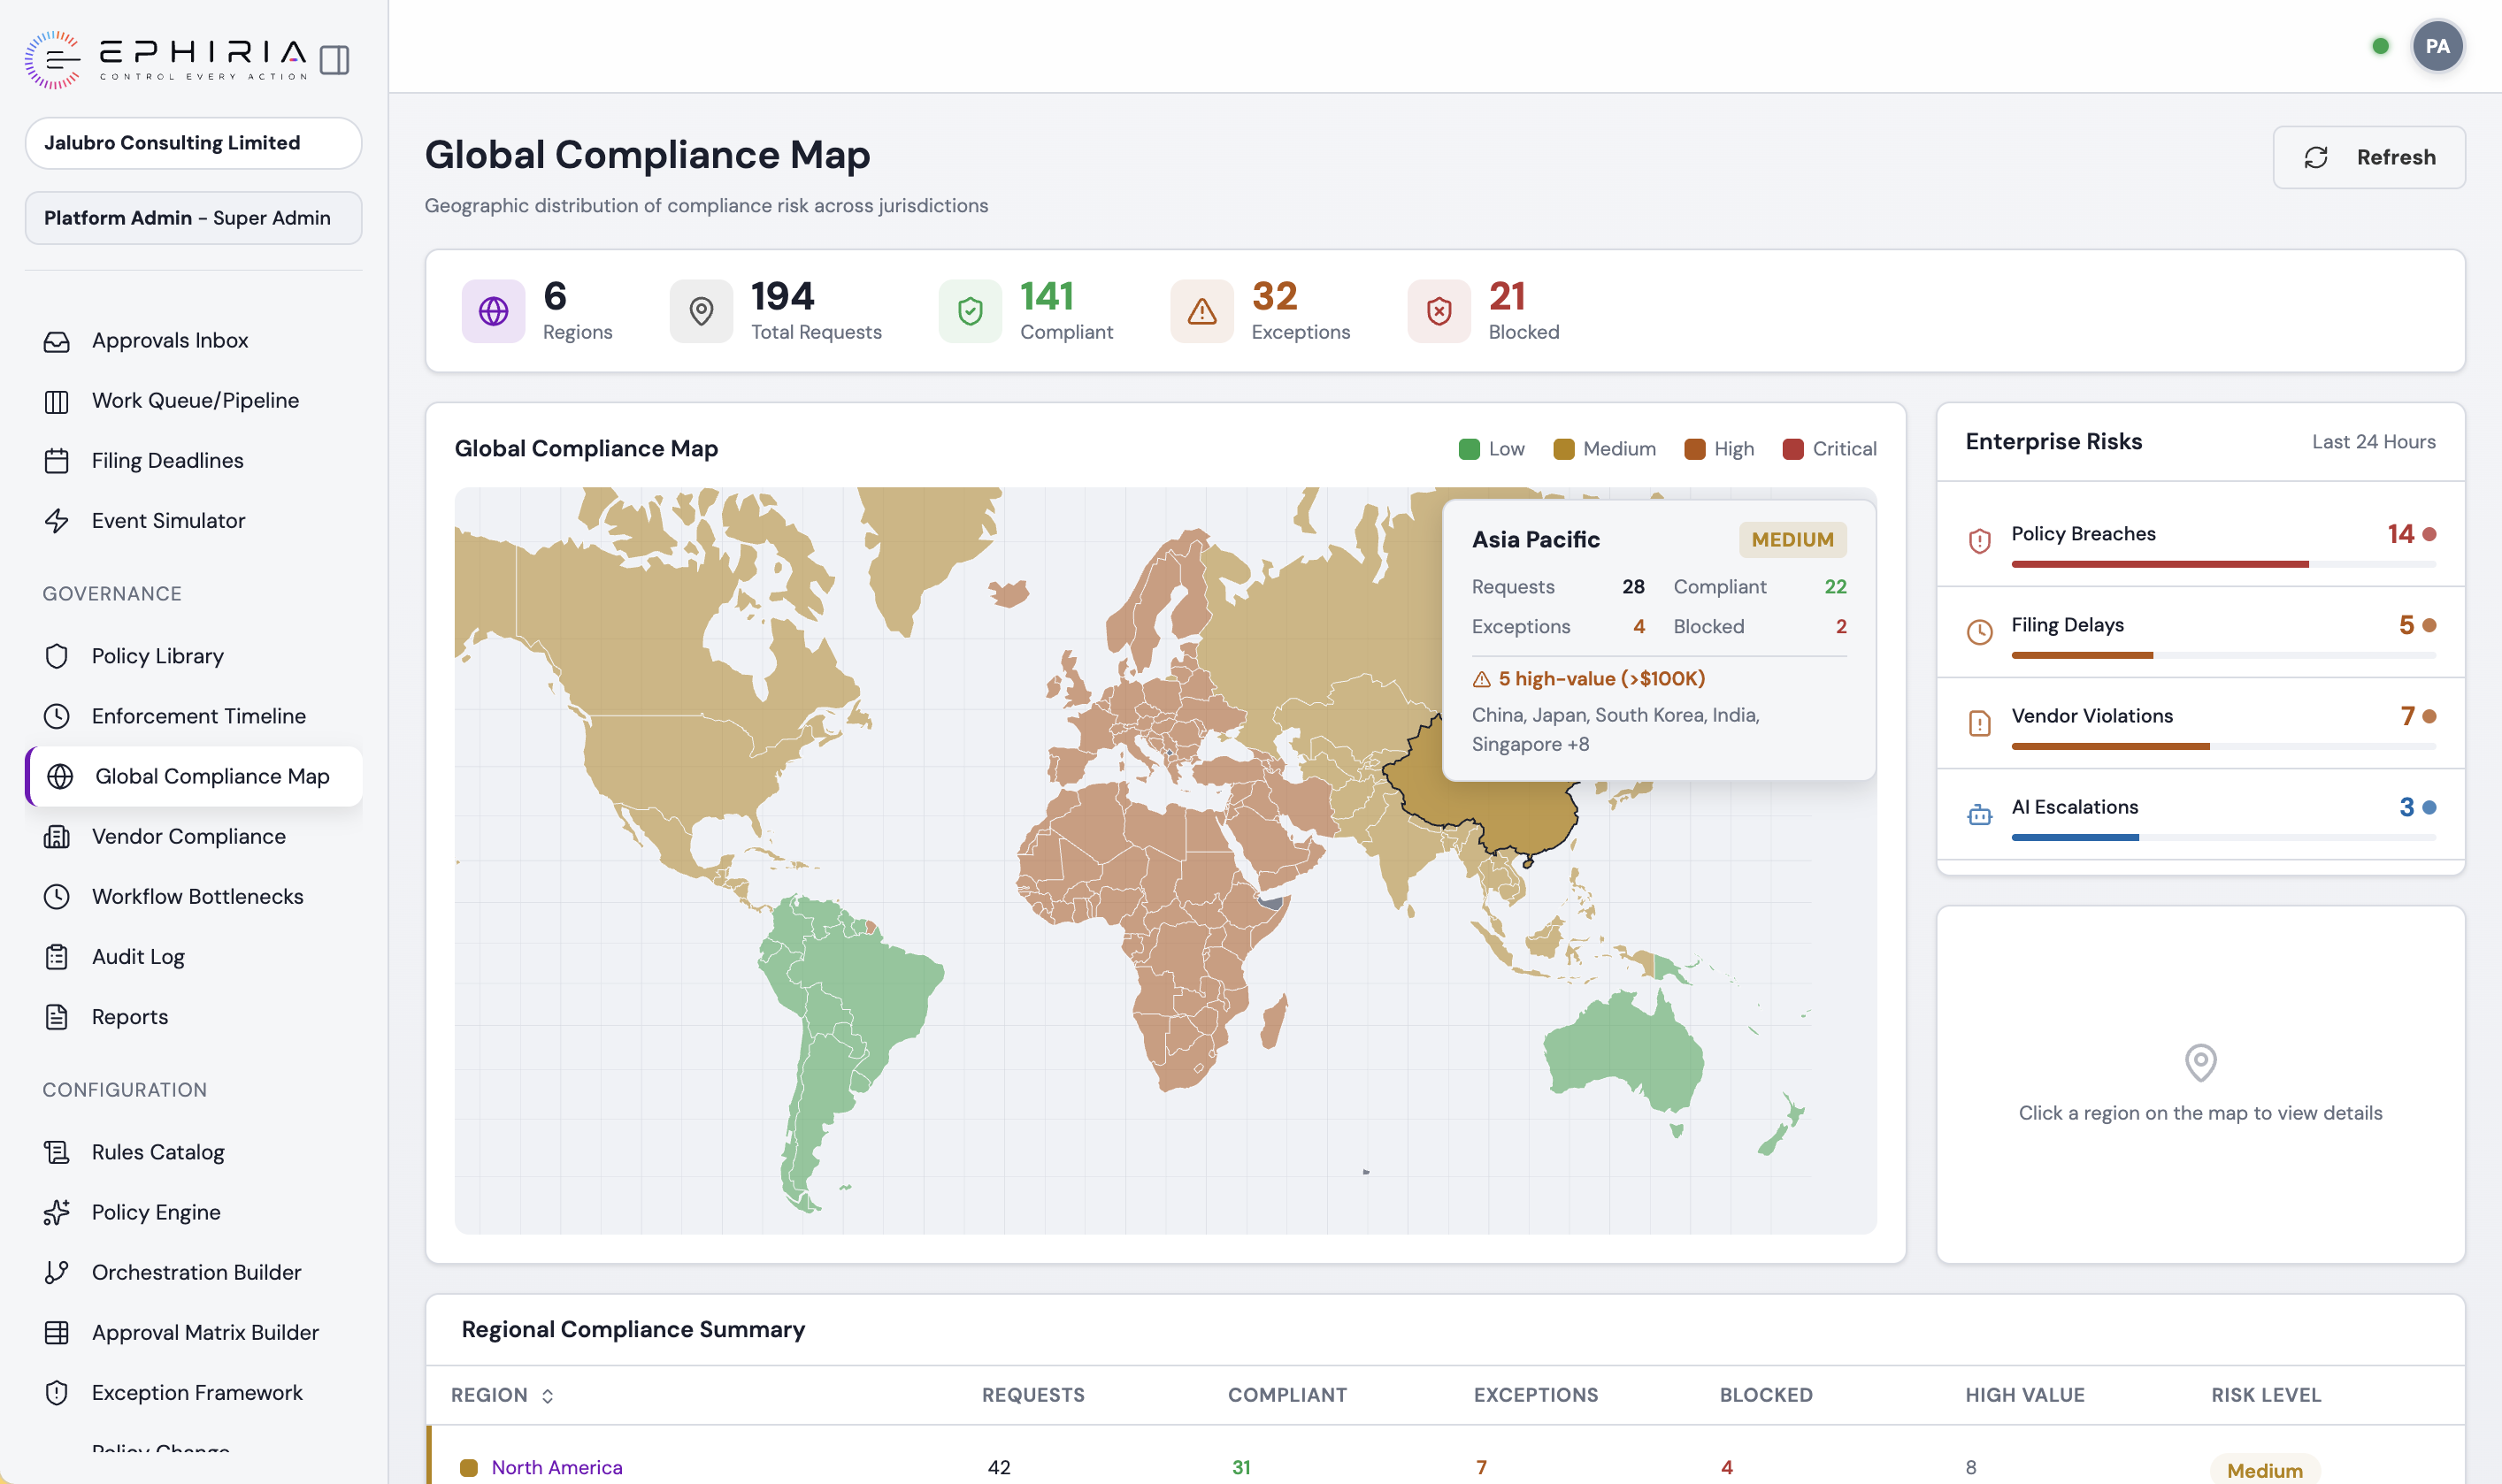Open the Vendor Violations risk row
Viewport: 2502px width, 1484px height.
tap(2200, 723)
